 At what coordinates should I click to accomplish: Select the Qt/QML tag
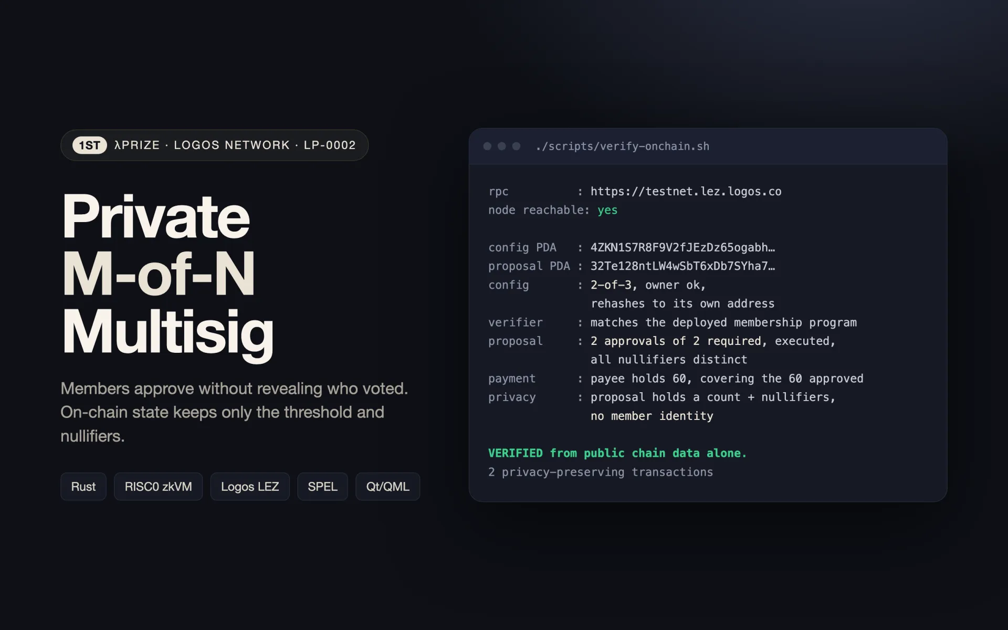[388, 487]
